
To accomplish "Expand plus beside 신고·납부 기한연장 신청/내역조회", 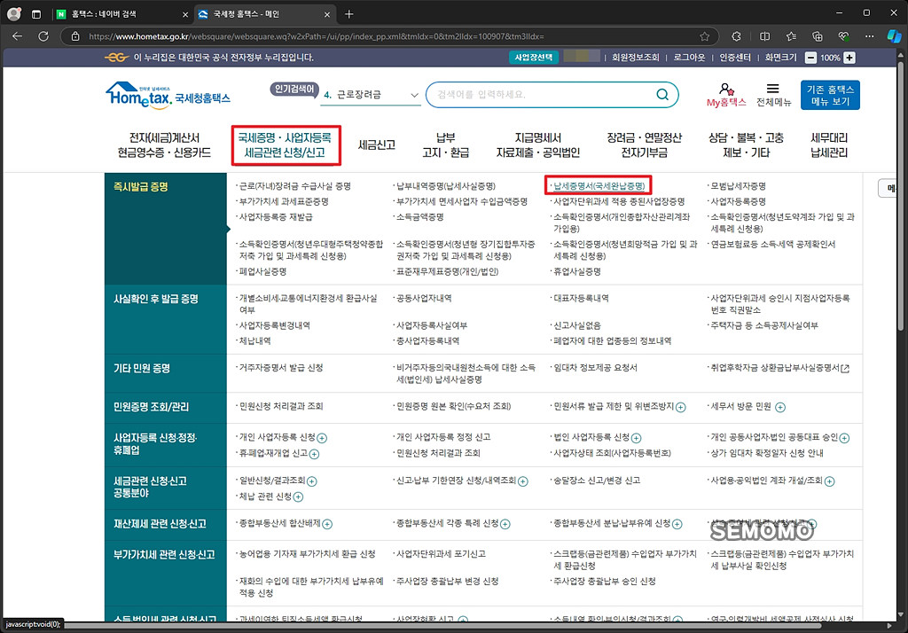I will tap(523, 481).
